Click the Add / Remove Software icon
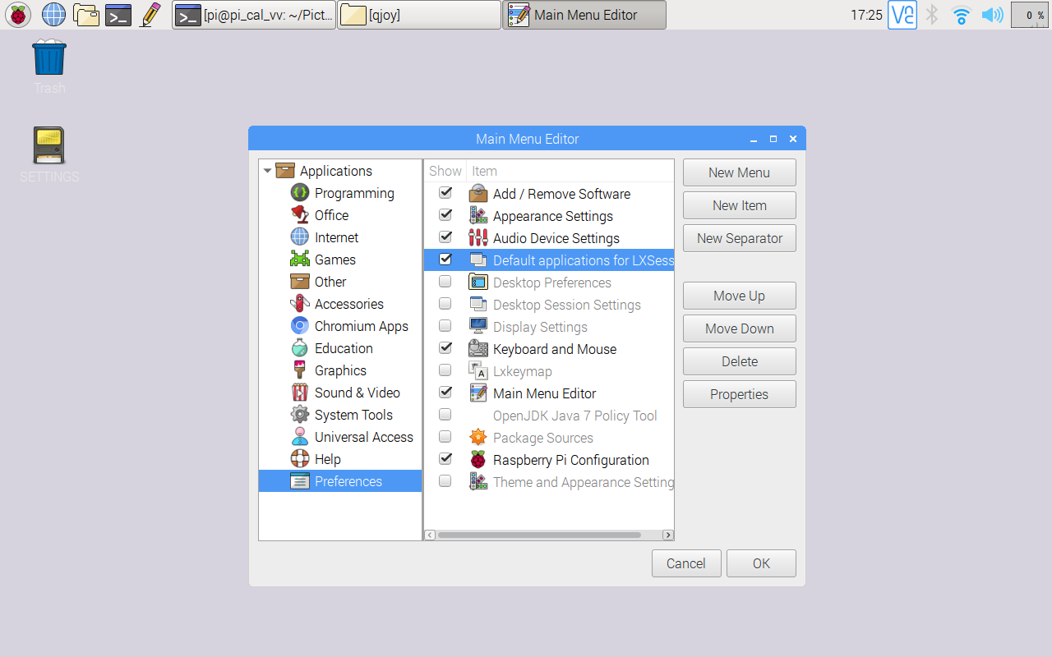1052x657 pixels. 478,193
